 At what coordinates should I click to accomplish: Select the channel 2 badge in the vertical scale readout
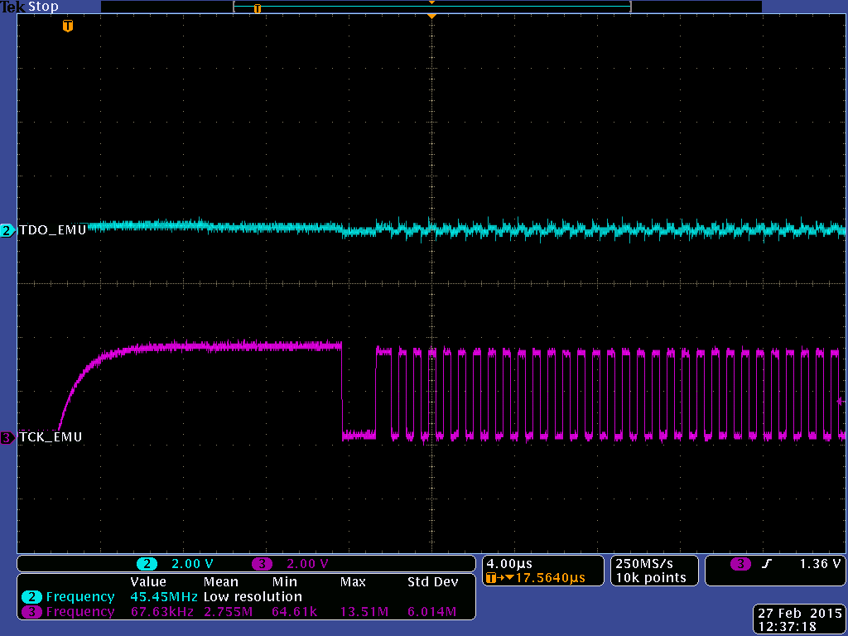point(147,564)
